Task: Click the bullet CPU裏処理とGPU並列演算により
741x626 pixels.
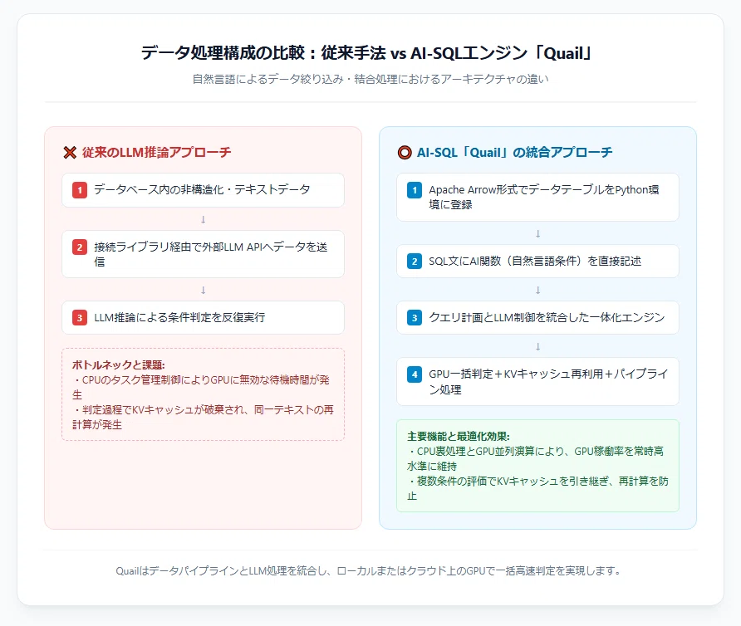Action: [535, 458]
